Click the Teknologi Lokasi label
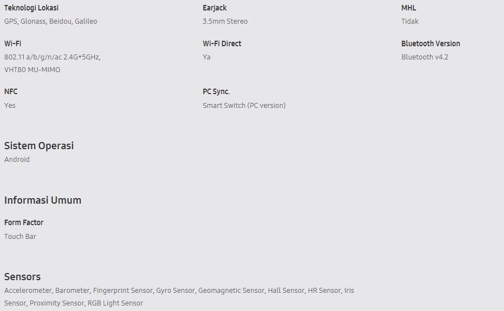Viewport: 504px width, 311px height. click(31, 8)
